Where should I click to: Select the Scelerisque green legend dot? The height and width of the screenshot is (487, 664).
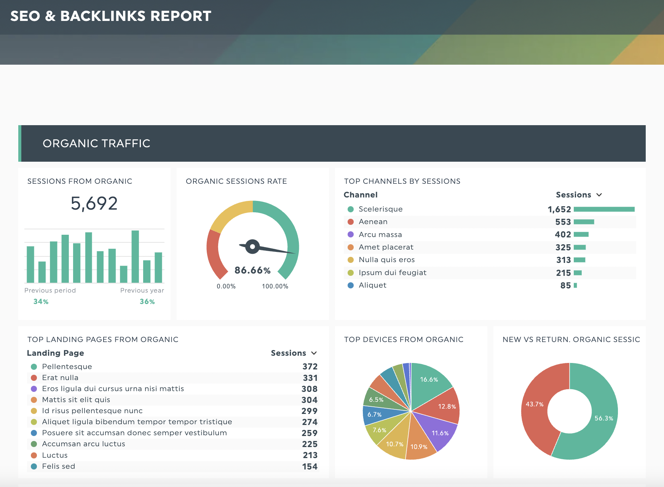coord(351,209)
